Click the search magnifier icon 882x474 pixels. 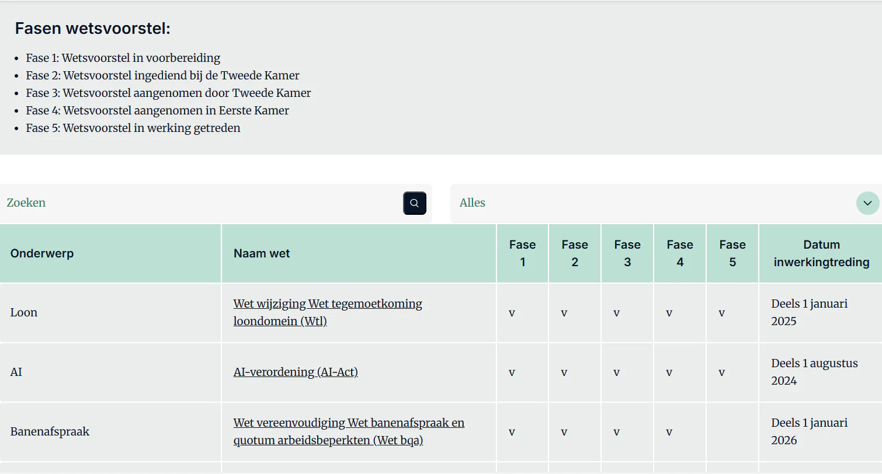tap(414, 203)
